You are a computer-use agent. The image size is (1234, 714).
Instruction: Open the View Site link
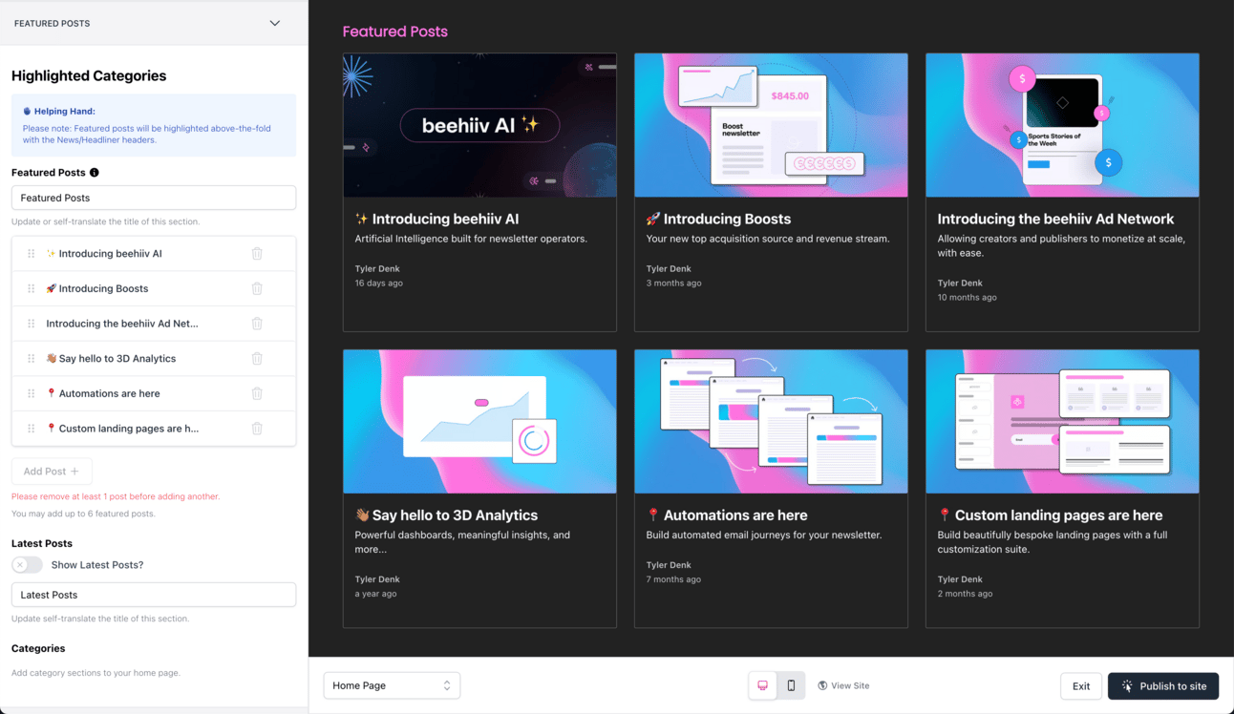[x=843, y=685]
